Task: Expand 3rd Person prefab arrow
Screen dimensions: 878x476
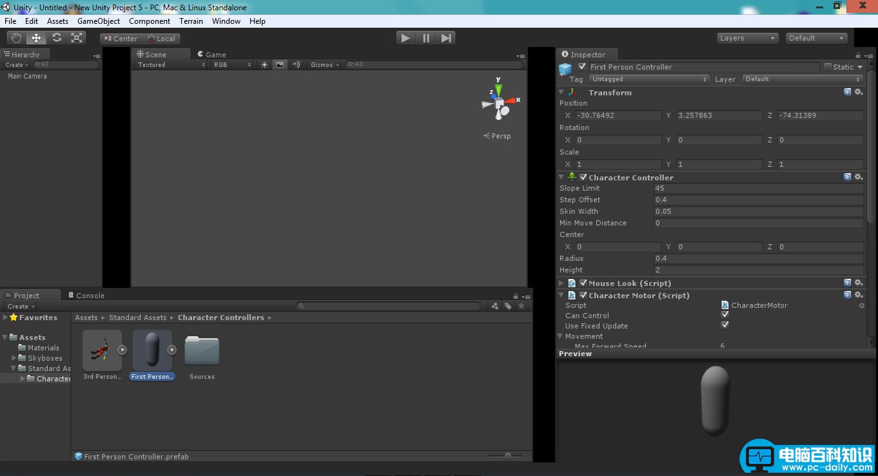Action: tap(122, 350)
